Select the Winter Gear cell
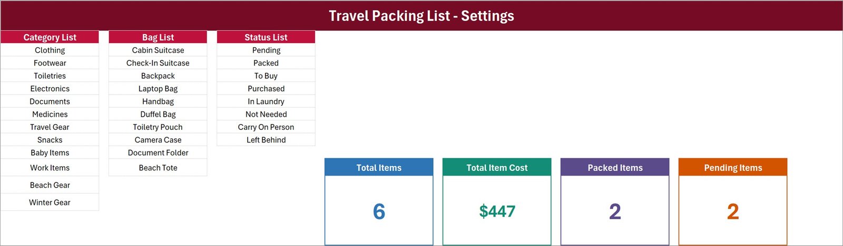 pyautogui.click(x=50, y=202)
